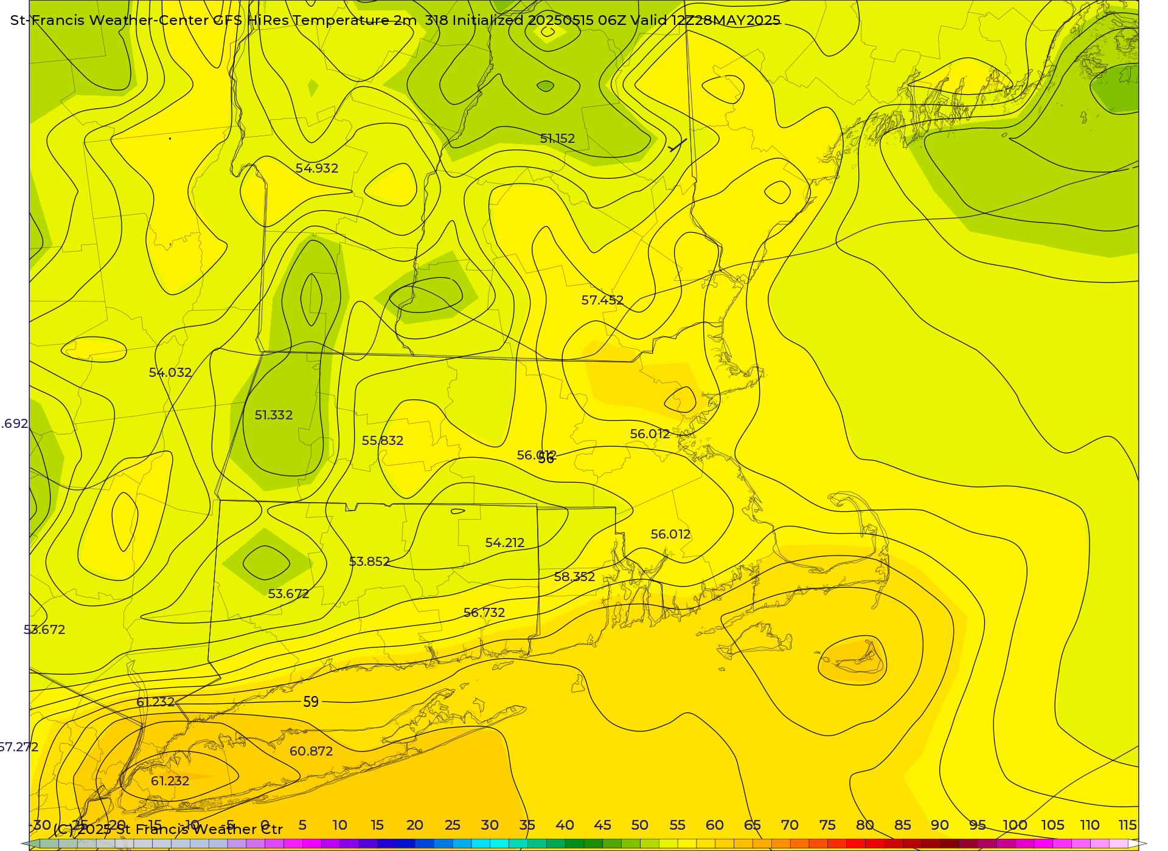This screenshot has height=851, width=1168.
Task: Select the 60.872 temperature value
Action: click(311, 751)
